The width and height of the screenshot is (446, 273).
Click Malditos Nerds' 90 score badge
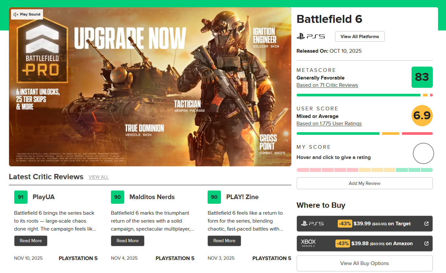coord(118,197)
